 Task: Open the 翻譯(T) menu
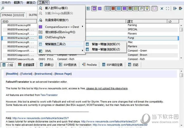18,2
